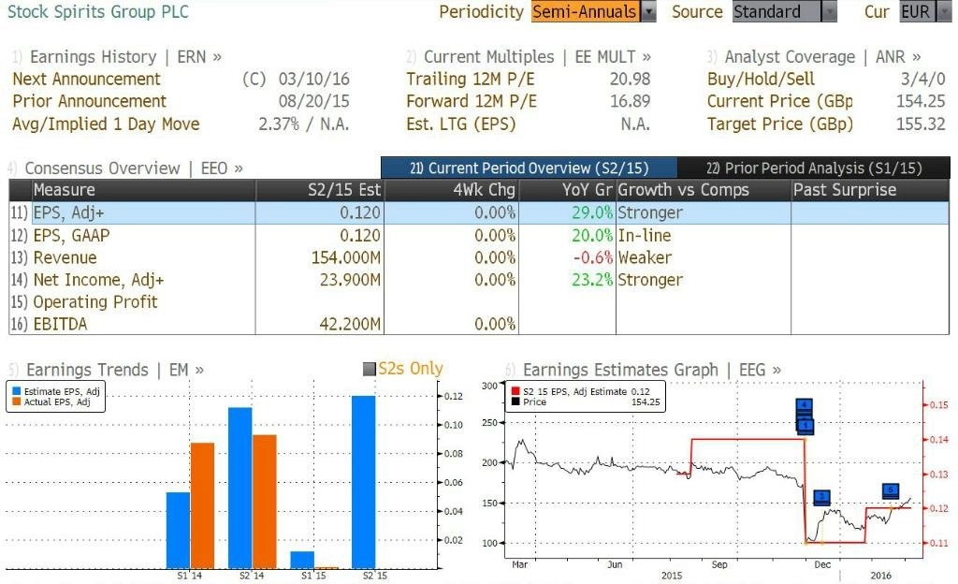This screenshot has height=584, width=958.
Task: Click the In-line comps value for EPS, GAAP
Action: (644, 235)
